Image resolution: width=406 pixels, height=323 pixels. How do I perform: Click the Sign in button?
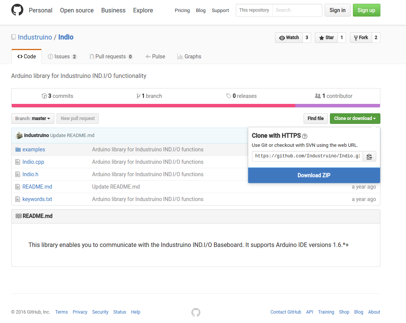(x=337, y=10)
